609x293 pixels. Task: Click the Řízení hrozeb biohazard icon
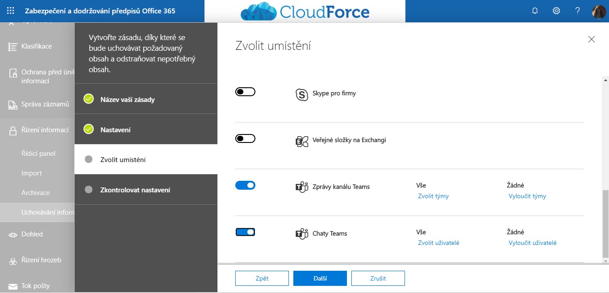tap(13, 260)
